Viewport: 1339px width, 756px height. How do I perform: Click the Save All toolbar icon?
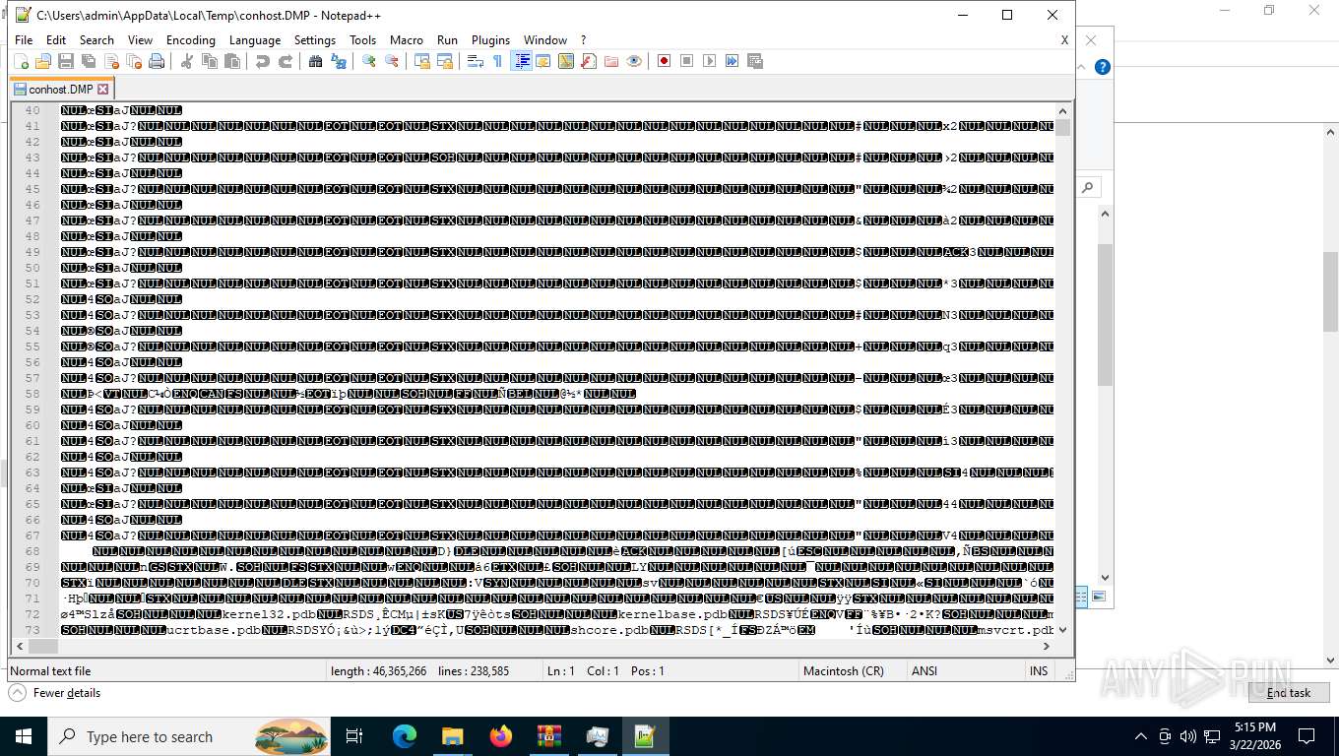[x=89, y=61]
